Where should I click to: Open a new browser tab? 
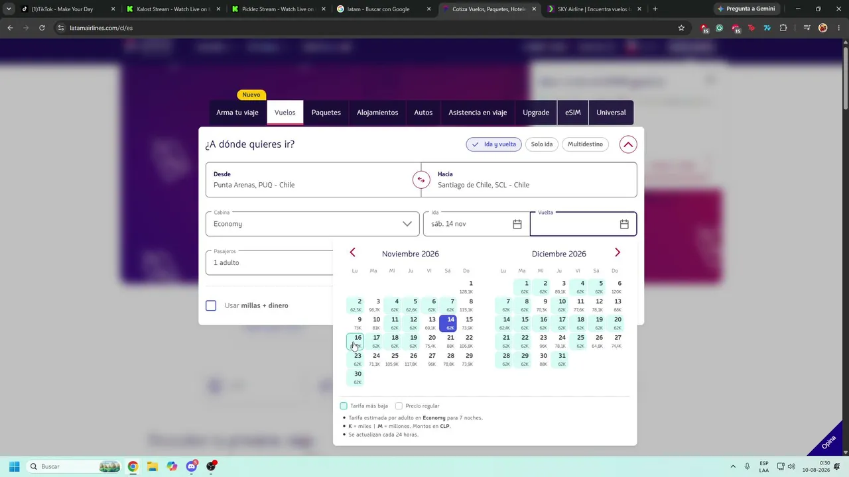click(655, 9)
